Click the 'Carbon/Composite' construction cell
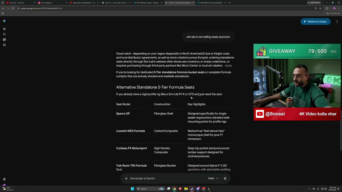The height and width of the screenshot is (192, 342). (x=166, y=131)
